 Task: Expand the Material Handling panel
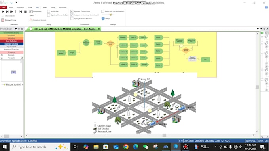(11, 44)
